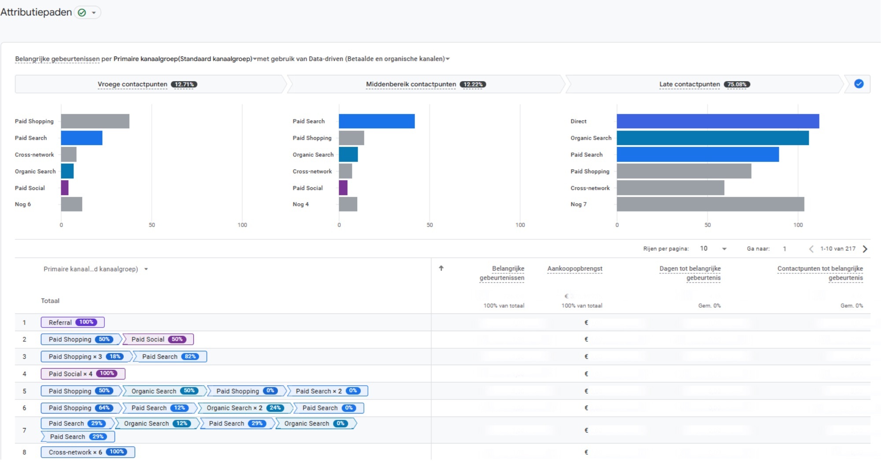Go to previous page of table rows
The height and width of the screenshot is (466, 881).
pyautogui.click(x=811, y=249)
